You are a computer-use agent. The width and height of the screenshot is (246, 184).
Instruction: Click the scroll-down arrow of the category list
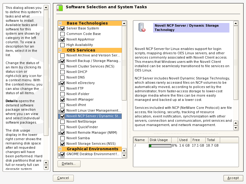[124, 155]
